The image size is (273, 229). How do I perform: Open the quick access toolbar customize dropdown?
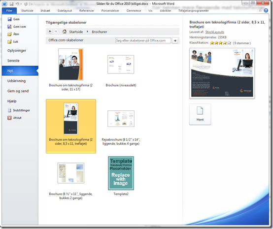pyautogui.click(x=32, y=4)
